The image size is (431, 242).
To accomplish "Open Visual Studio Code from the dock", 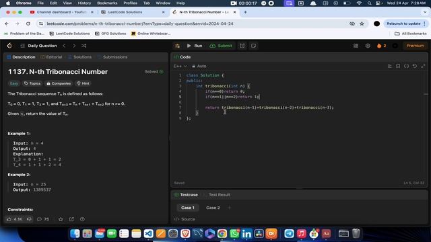I will pos(148,233).
